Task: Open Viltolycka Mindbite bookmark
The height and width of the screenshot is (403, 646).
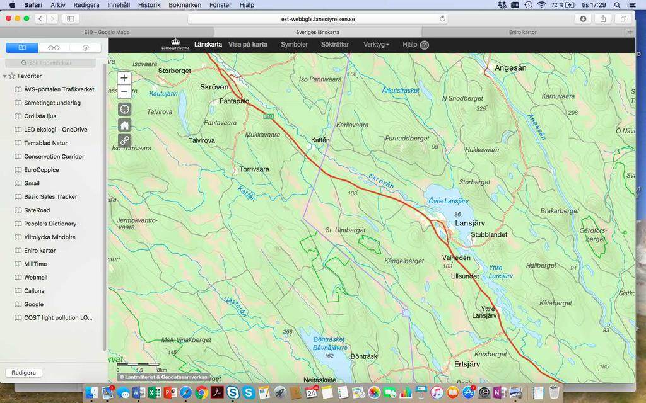Action: (49, 237)
